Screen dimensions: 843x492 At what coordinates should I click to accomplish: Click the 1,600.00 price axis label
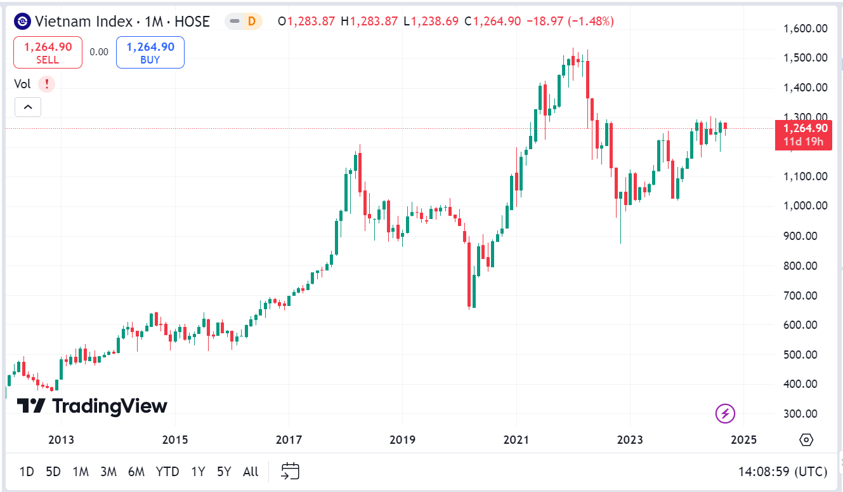pos(806,29)
